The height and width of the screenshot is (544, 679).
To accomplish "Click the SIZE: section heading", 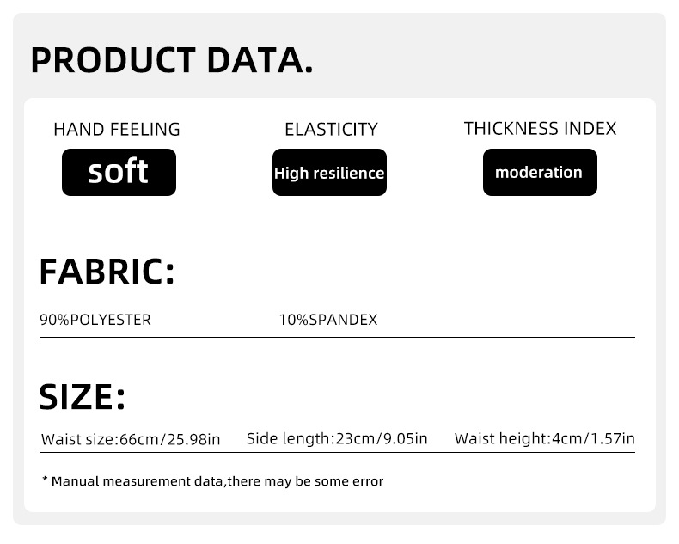I will (x=83, y=397).
